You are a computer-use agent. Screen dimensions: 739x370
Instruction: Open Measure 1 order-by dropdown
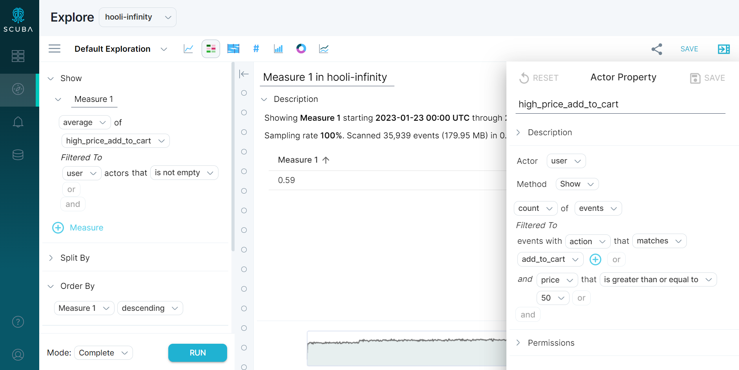coord(84,308)
